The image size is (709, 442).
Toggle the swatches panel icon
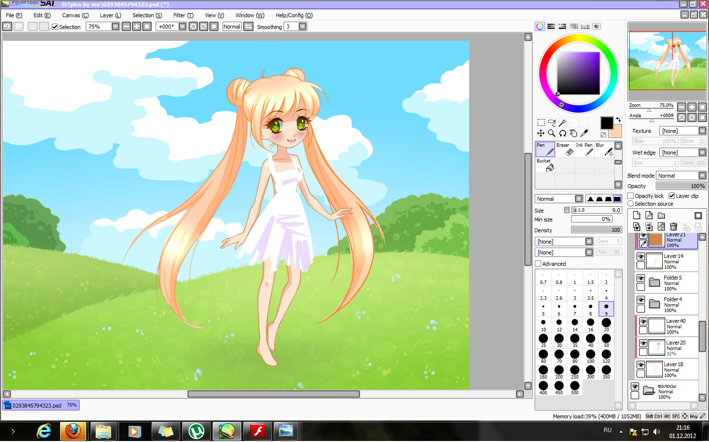point(585,27)
